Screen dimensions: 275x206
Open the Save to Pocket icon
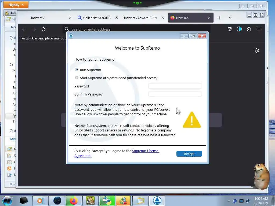[230, 29]
